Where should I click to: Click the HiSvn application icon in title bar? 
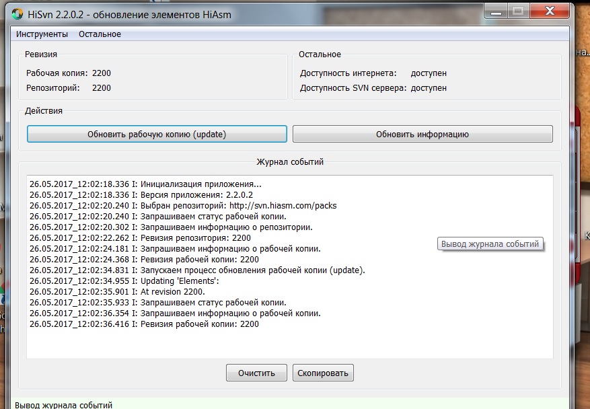[17, 14]
